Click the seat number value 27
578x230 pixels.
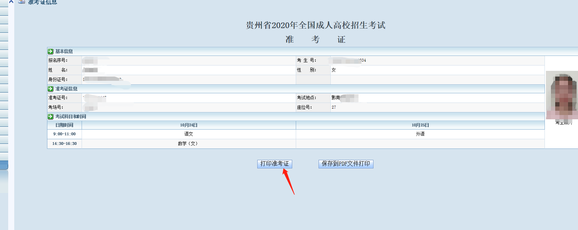(x=334, y=107)
